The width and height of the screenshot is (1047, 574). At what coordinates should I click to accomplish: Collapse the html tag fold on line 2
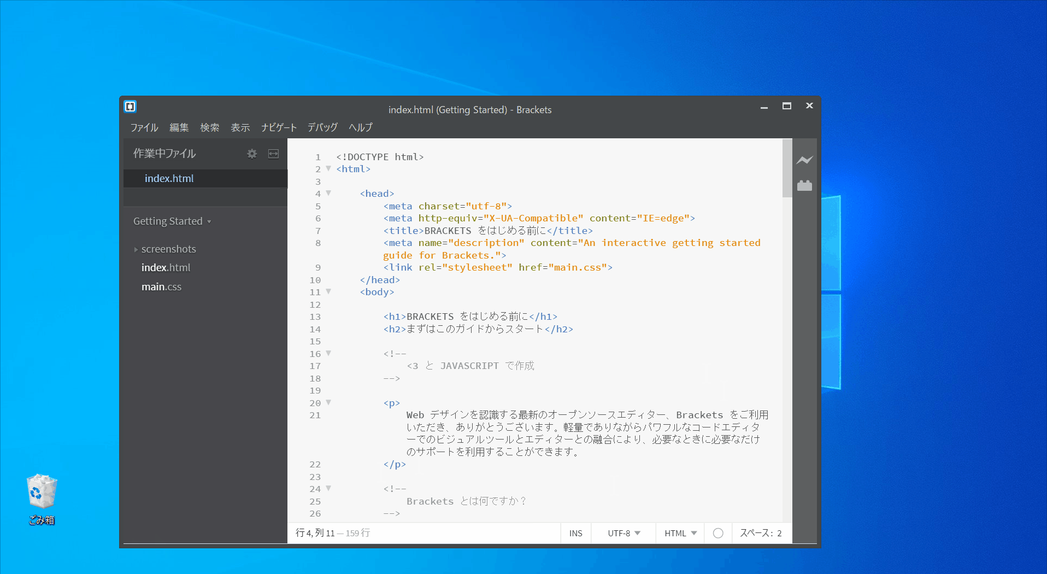[328, 168]
